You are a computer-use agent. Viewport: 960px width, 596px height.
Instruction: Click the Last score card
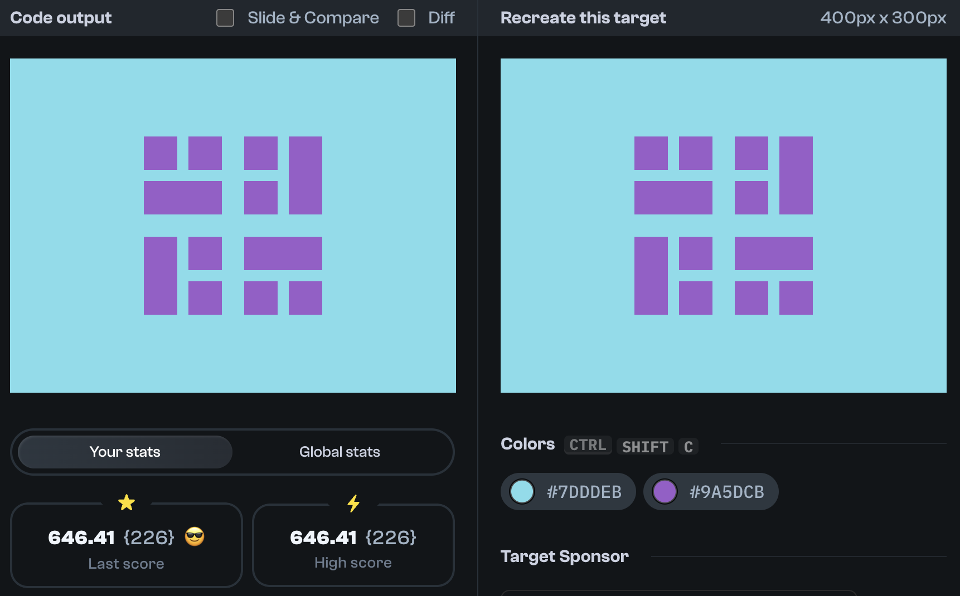(x=127, y=546)
